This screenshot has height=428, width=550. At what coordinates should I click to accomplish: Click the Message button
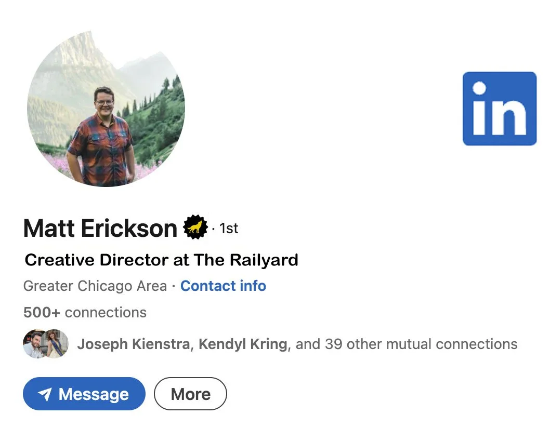coord(84,394)
